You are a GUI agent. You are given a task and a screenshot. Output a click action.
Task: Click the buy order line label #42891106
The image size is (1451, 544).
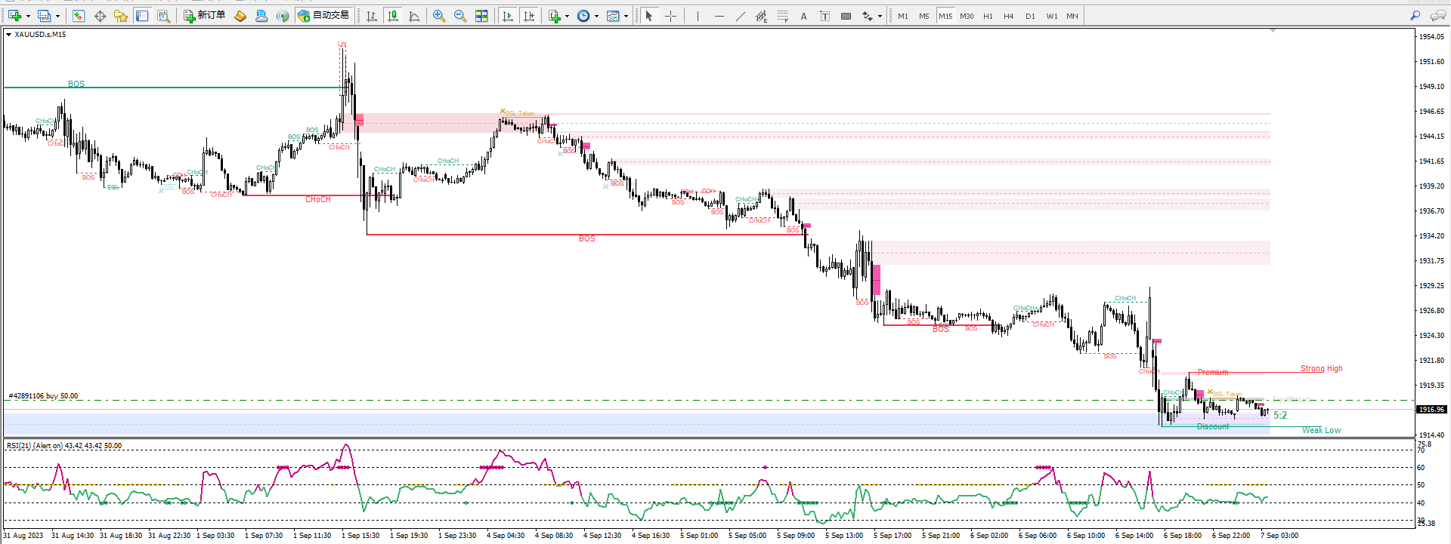(x=43, y=396)
